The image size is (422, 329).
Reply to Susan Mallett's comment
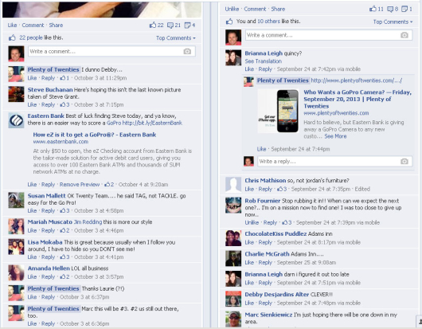point(48,210)
